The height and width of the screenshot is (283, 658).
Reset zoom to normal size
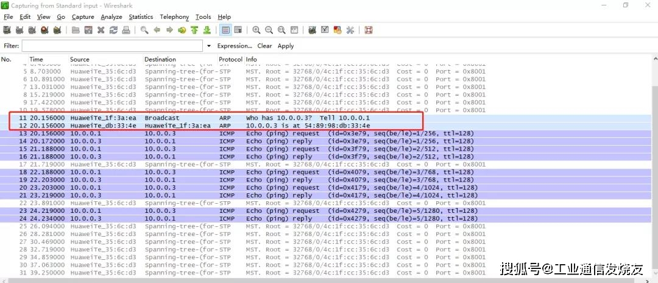281,30
